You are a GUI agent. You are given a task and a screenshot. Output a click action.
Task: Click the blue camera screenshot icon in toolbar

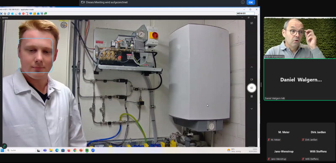[38, 14]
